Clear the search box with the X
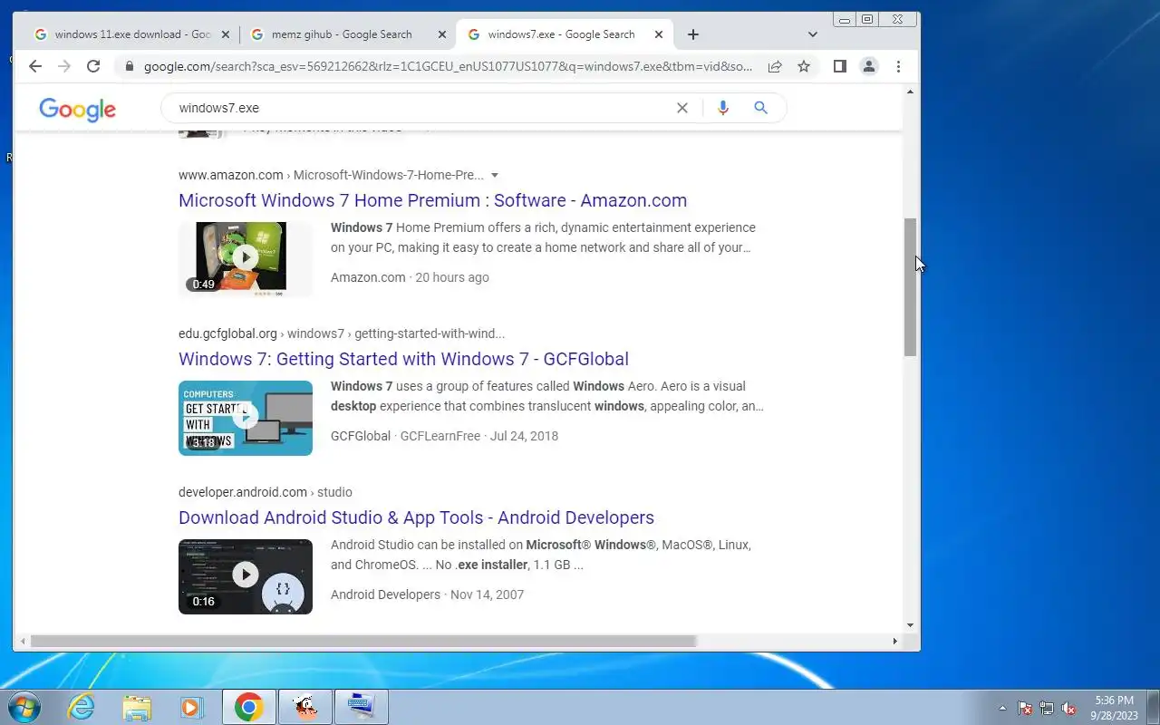Screen dimensions: 1160x725 click(x=682, y=108)
